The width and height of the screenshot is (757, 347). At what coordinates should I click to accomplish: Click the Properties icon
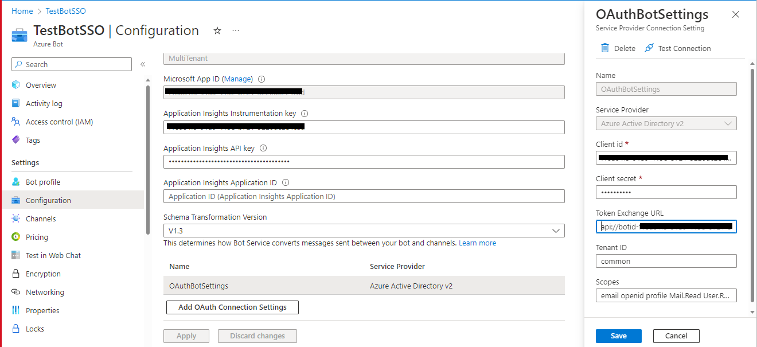16,310
